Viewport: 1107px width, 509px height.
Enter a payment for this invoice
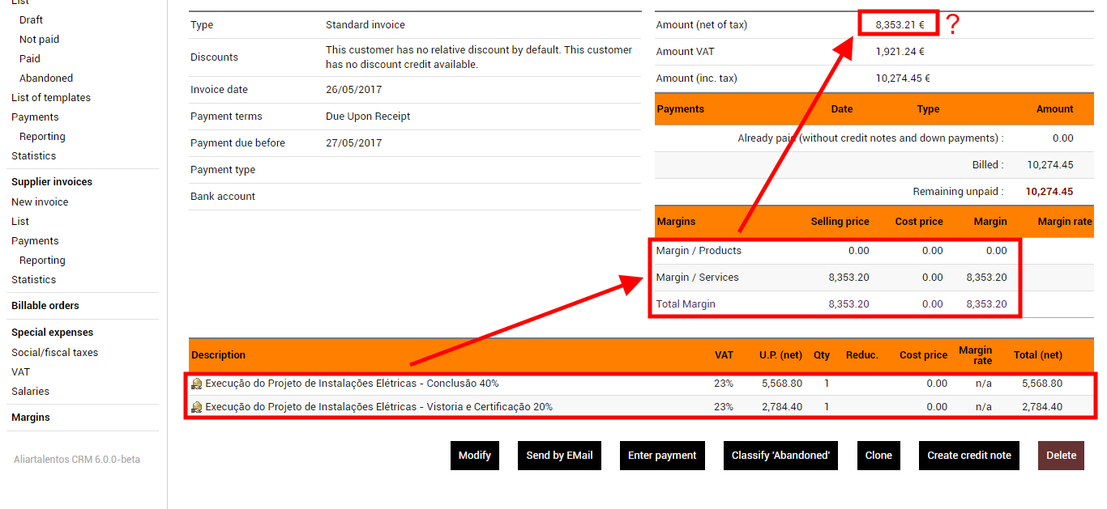[662, 455]
